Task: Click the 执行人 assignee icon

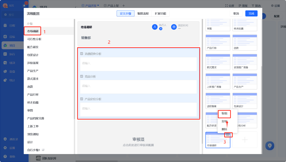Action: (155, 27)
